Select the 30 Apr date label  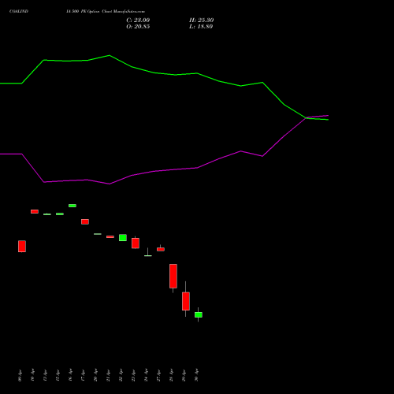point(196,375)
